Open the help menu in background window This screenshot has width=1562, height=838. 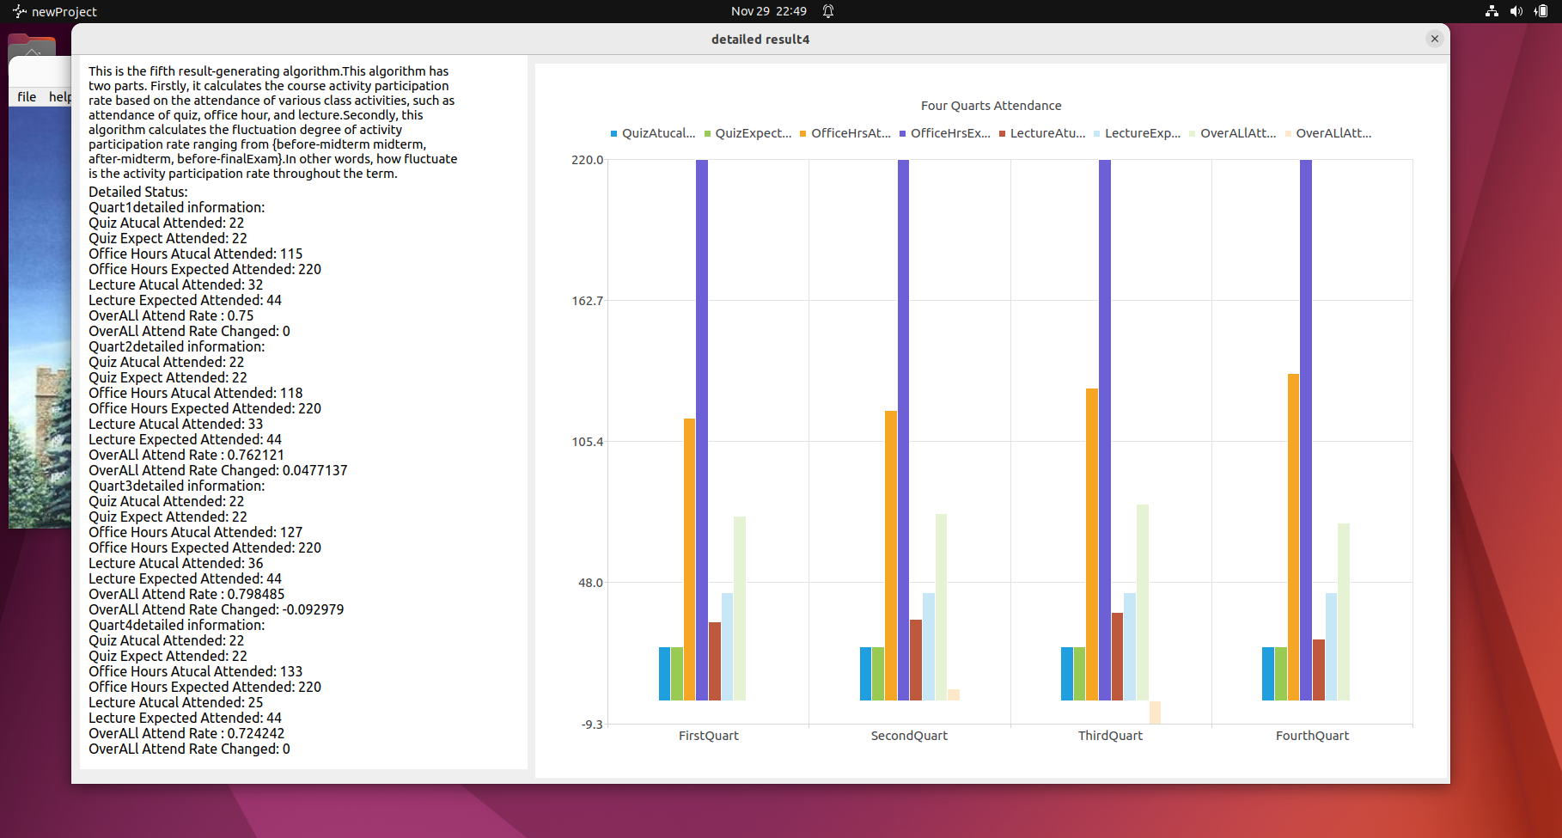59,97
